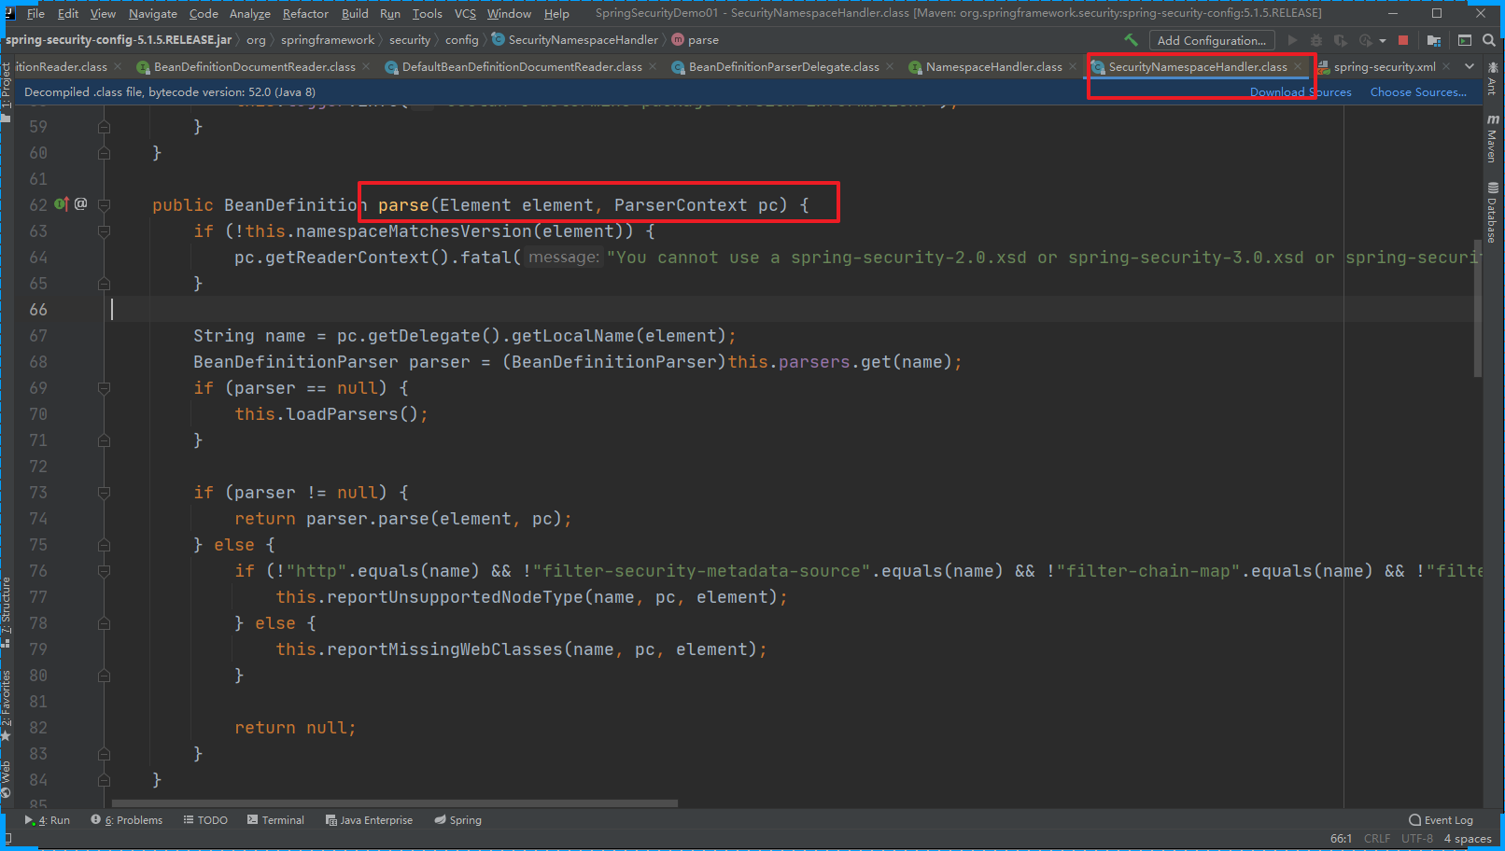Click the Run triangle icon in the toolbar
Image resolution: width=1505 pixels, height=851 pixels.
point(1292,40)
